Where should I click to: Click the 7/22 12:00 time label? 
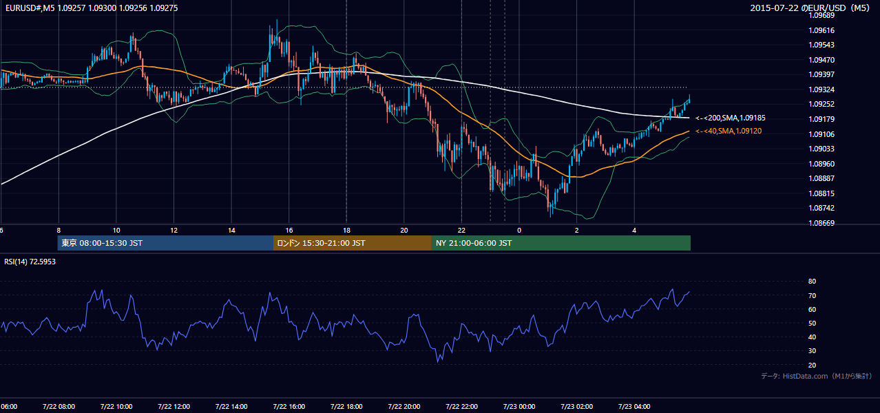174,406
